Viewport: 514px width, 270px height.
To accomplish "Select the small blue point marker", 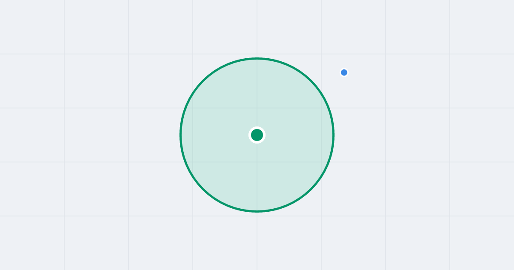I will (x=344, y=72).
